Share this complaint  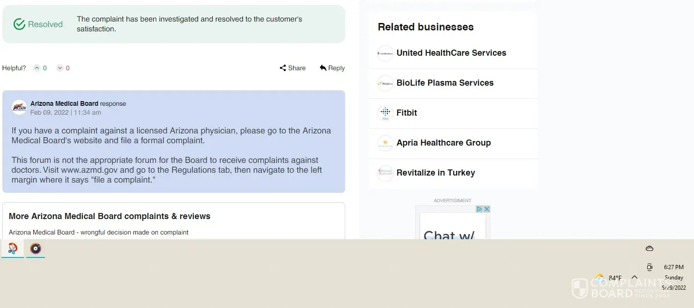[293, 68]
